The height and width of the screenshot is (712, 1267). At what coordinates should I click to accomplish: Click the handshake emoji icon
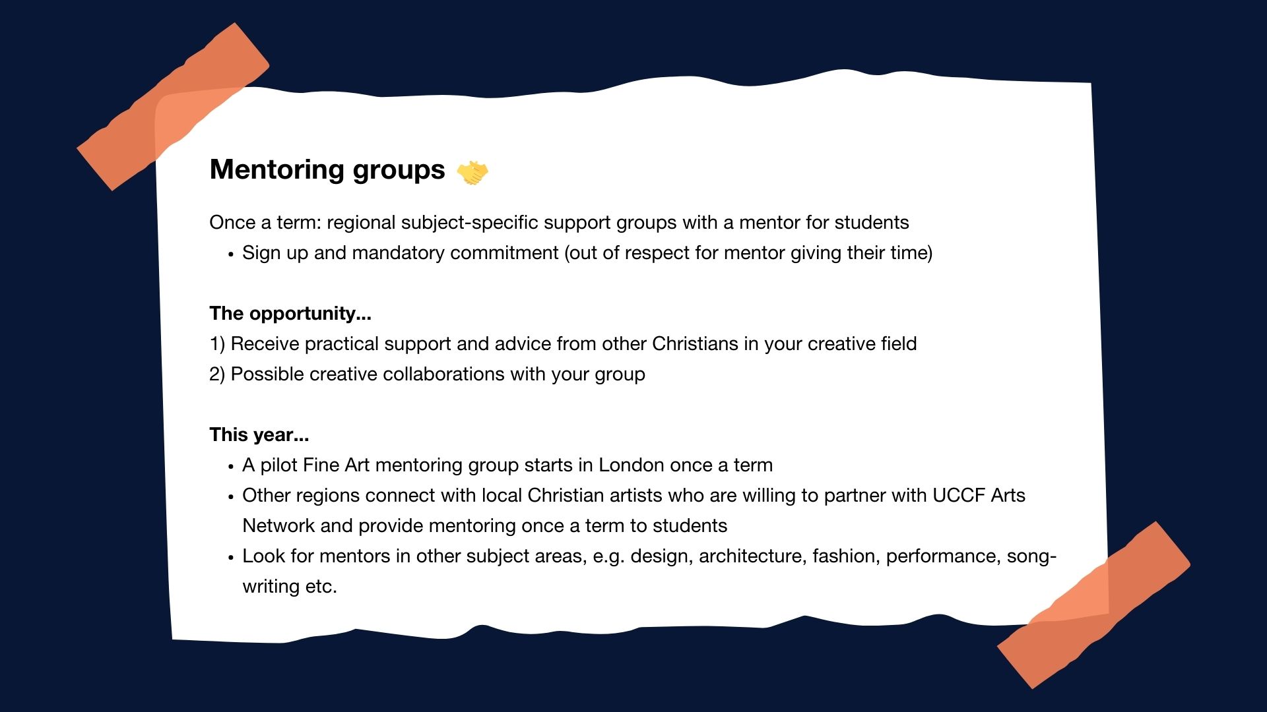coord(472,173)
